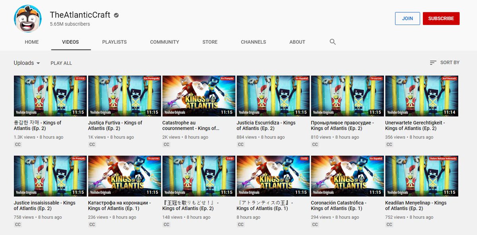Open Justicia Escurridiza video title
477x235 pixels.
(266, 125)
